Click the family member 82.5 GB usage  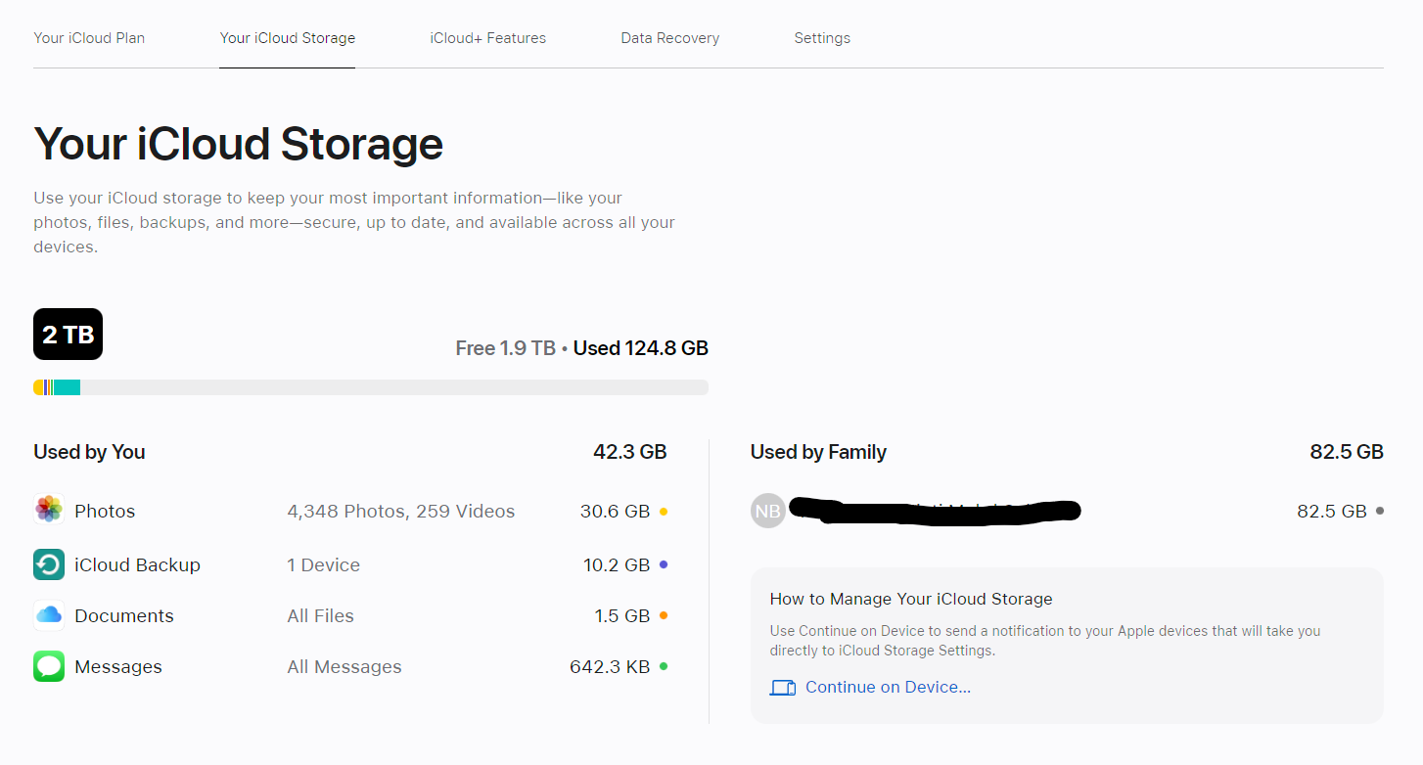(x=1331, y=511)
